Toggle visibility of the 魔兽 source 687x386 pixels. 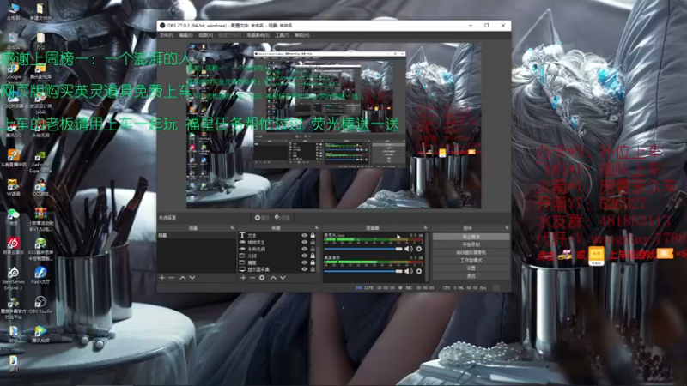pos(305,262)
